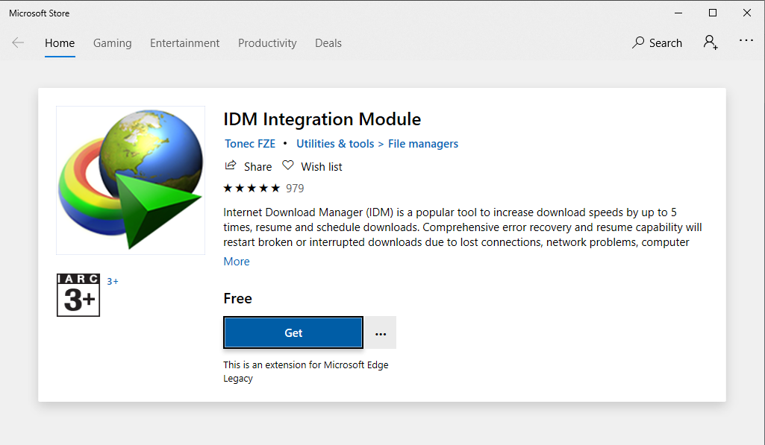Image resolution: width=765 pixels, height=445 pixels.
Task: Open the account sign-in icon
Action: [711, 42]
